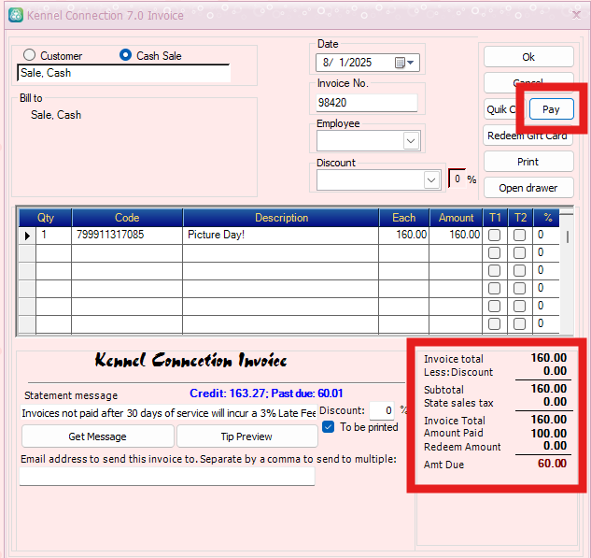
Task: Click the Kennel Connection app icon in title bar
Action: click(x=16, y=15)
